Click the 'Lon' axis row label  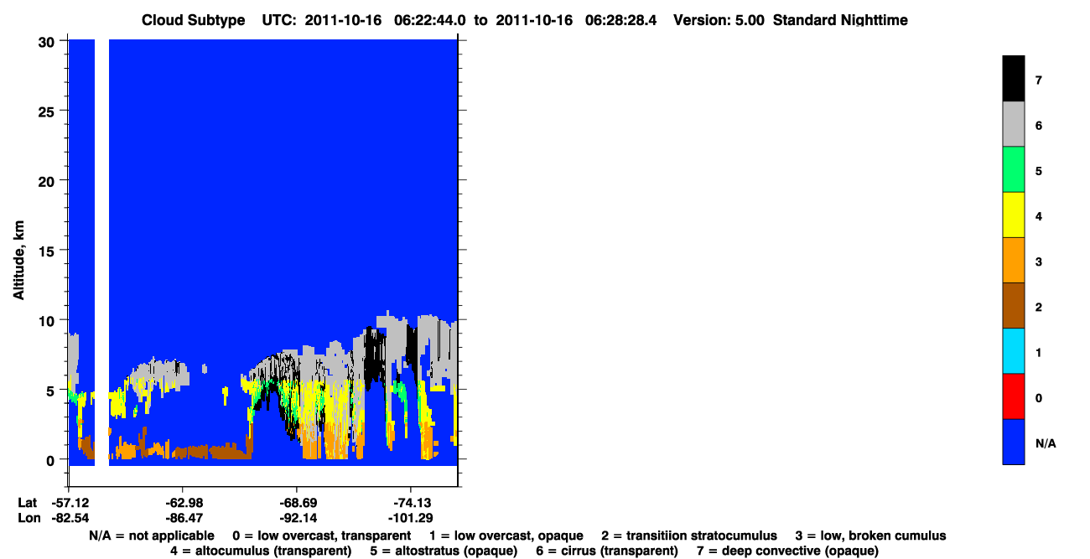pos(29,518)
